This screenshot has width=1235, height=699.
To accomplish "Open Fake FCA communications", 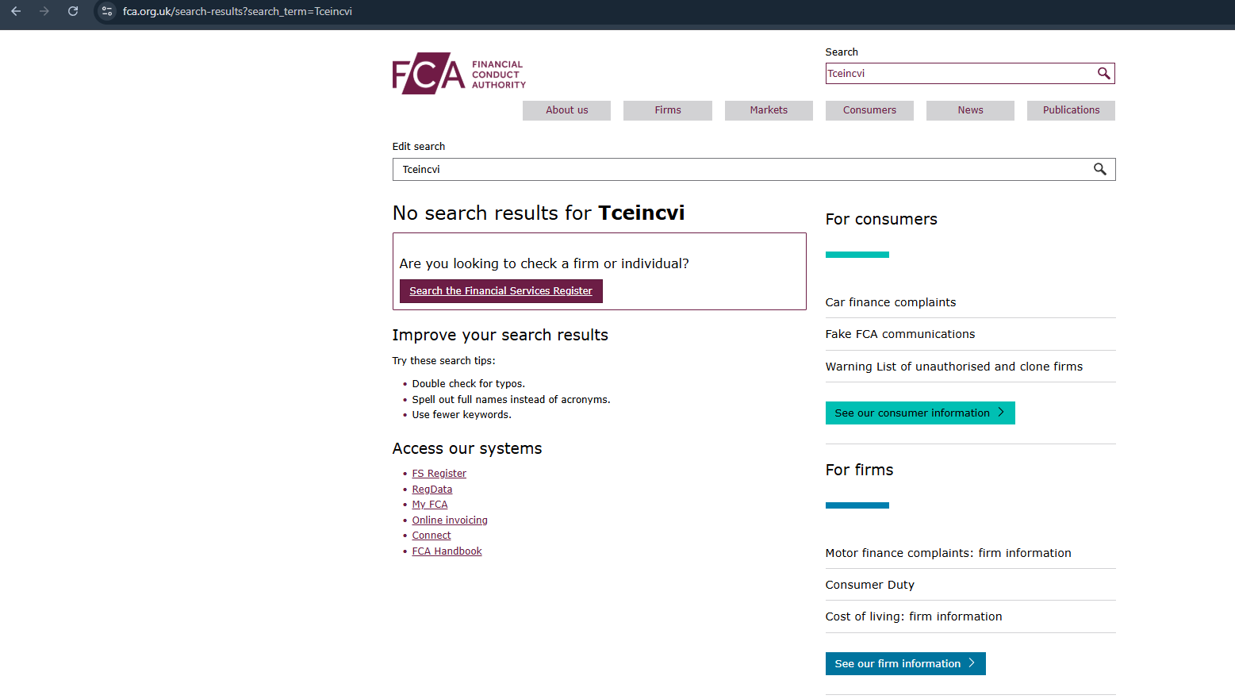I will (x=900, y=334).
